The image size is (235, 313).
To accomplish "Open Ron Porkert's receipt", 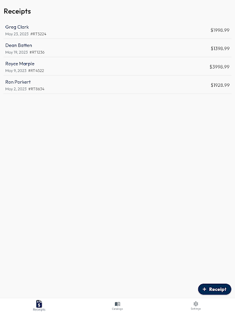I will [x=117, y=85].
